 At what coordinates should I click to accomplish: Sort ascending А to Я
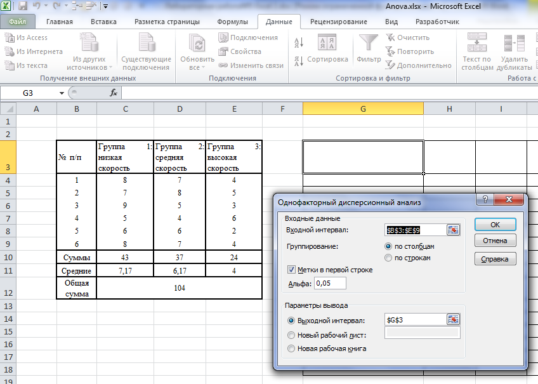point(299,43)
